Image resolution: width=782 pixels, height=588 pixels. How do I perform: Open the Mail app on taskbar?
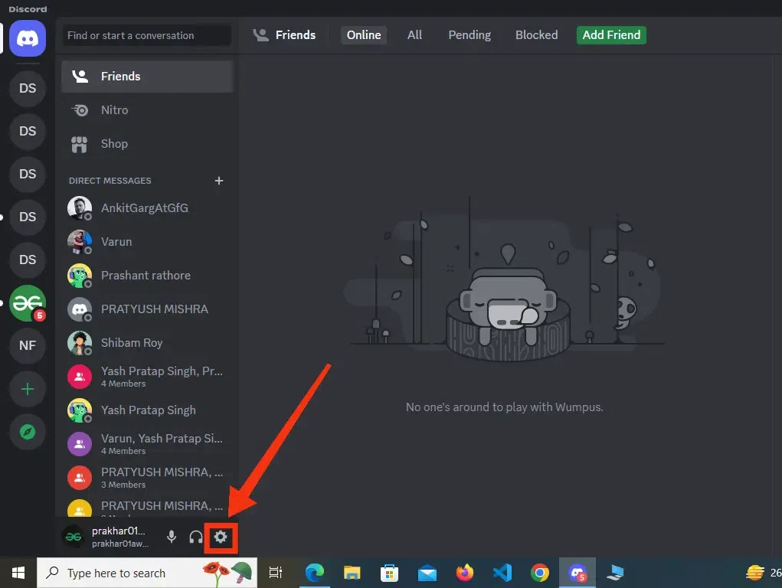point(427,573)
